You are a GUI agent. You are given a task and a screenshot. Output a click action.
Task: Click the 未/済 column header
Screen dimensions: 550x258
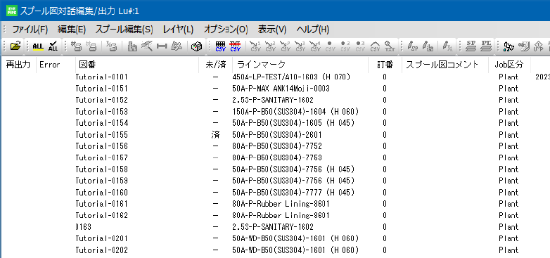pyautogui.click(x=216, y=65)
